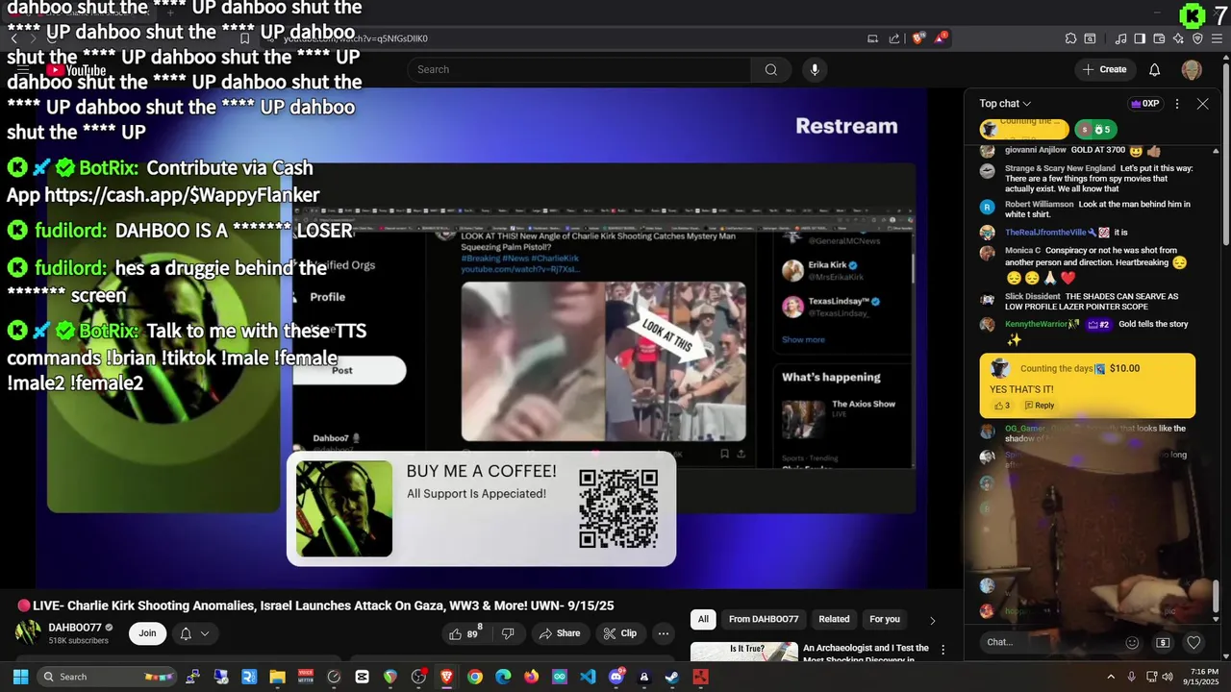Click the Windows taskbar Search box
This screenshot has height=692, width=1231.
click(108, 677)
